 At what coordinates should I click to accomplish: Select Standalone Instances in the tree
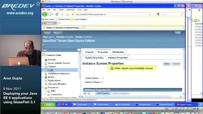pyautogui.click(x=59, y=73)
